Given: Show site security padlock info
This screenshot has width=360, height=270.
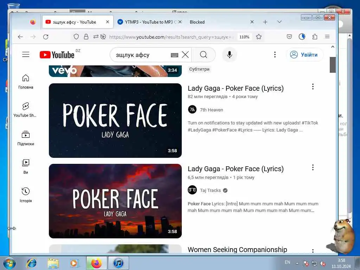Looking at the screenshot, I should (86, 37).
